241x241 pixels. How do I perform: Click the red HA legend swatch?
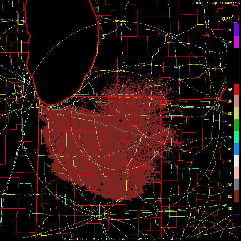236,89
